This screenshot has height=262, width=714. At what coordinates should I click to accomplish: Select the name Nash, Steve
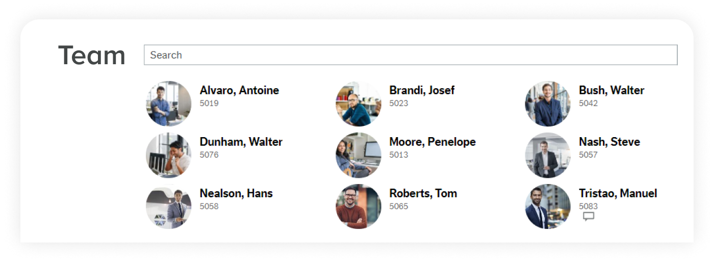tap(609, 142)
